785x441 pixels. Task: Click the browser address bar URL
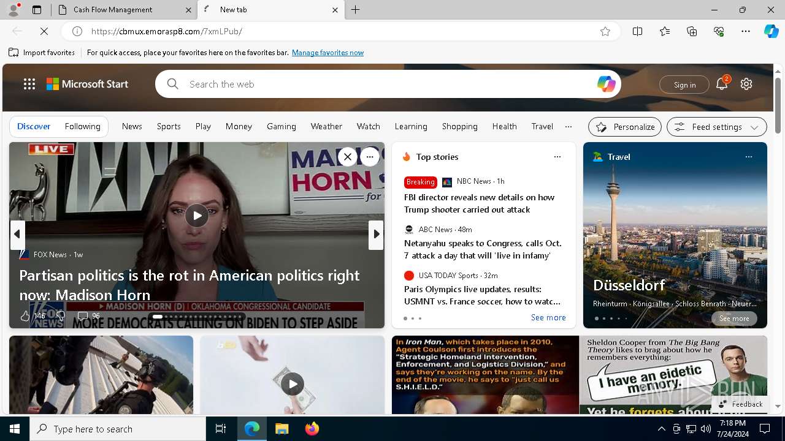point(167,31)
